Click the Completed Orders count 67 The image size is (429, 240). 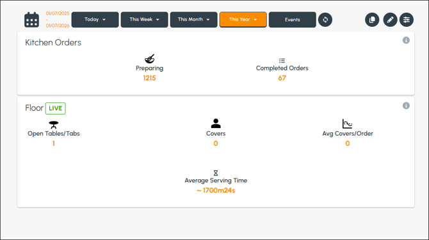click(282, 78)
